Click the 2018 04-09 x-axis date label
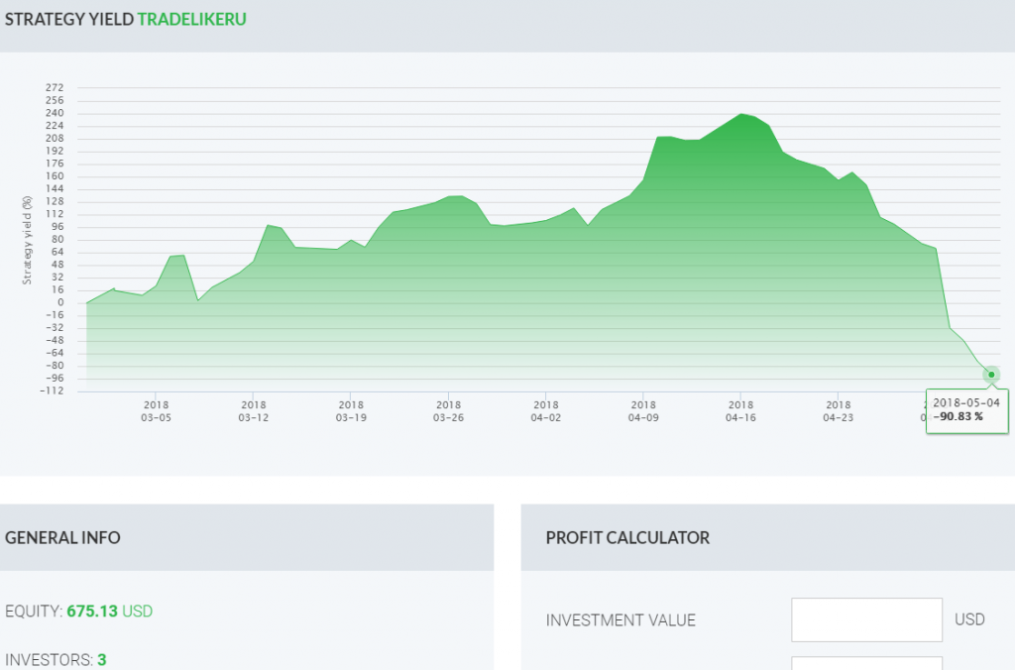Screen dimensions: 1015x670 tap(643, 411)
